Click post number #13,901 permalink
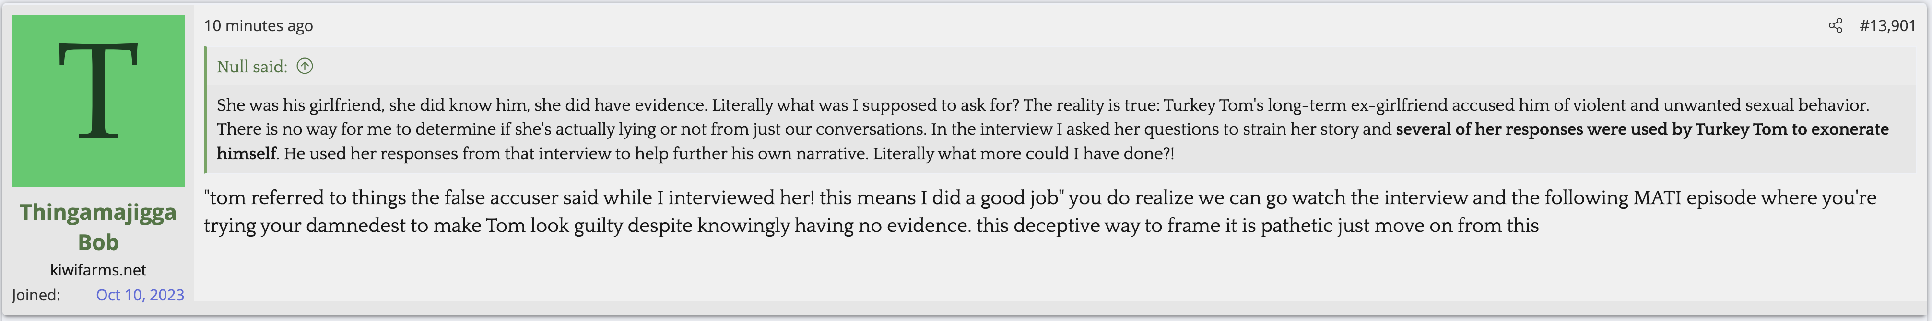 (1887, 26)
